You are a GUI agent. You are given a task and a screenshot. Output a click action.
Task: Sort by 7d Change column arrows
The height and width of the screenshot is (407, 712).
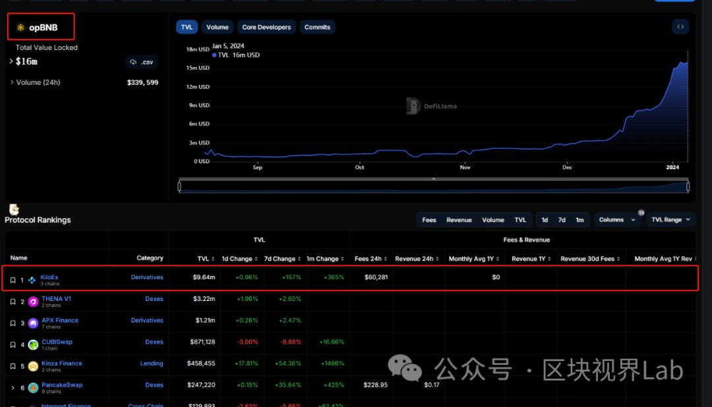click(x=299, y=259)
